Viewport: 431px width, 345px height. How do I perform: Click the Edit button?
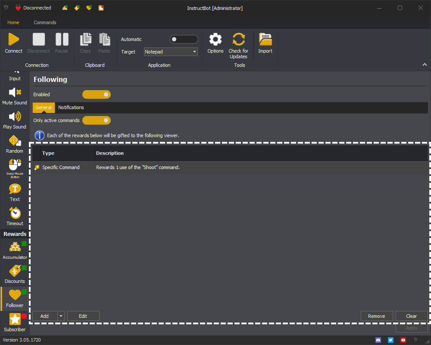[83, 316]
